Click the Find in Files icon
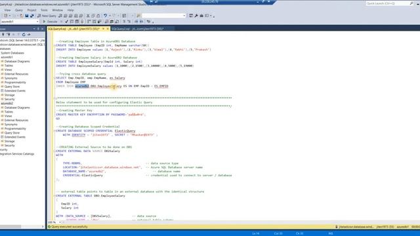420x236 pixels. click(138, 16)
